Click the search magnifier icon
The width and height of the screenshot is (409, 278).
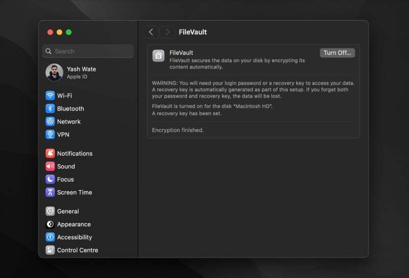coord(48,51)
